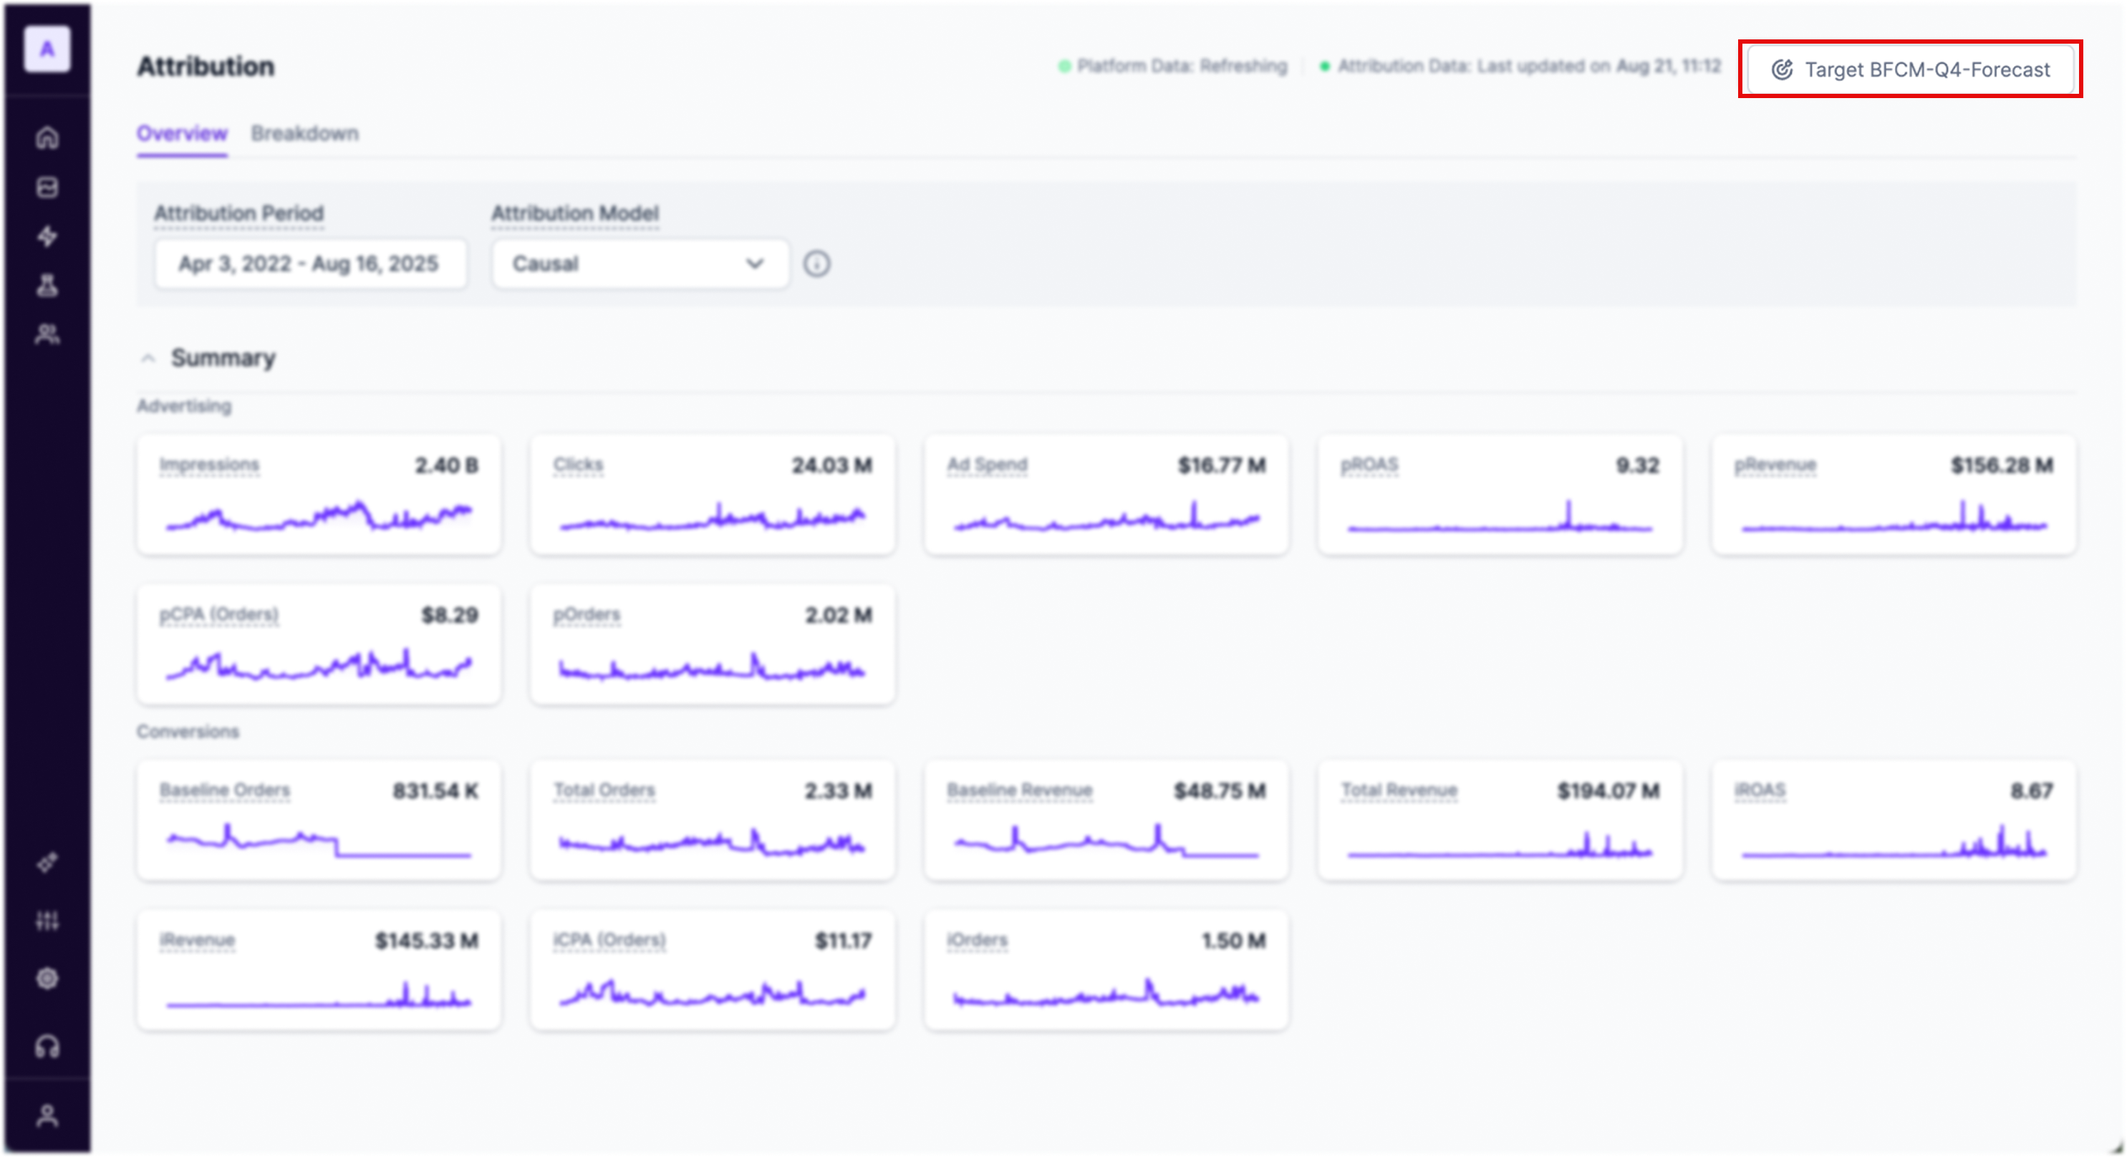Open the audiences people icon in sidebar

(47, 334)
